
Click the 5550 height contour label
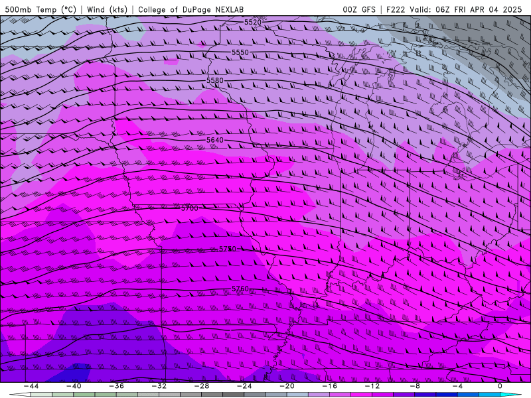[240, 52]
